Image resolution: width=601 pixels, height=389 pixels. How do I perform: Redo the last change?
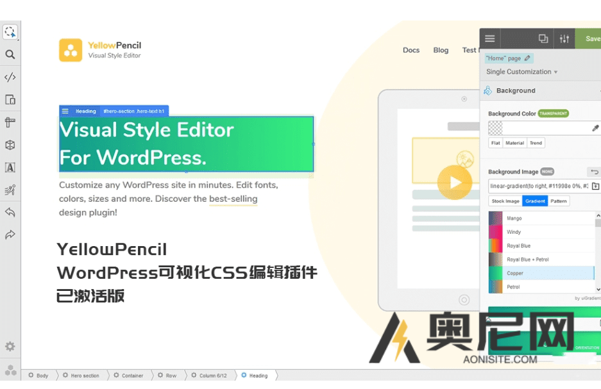tap(10, 235)
